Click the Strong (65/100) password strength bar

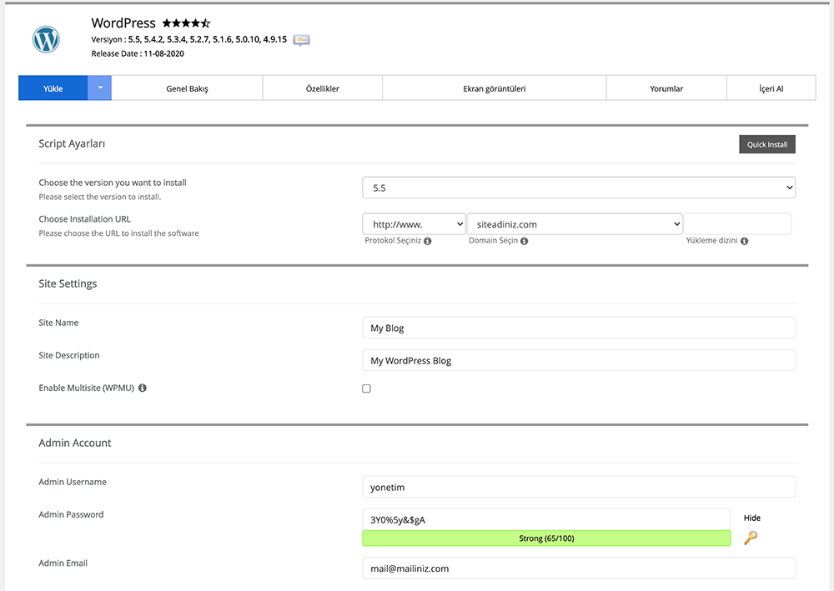(x=546, y=538)
